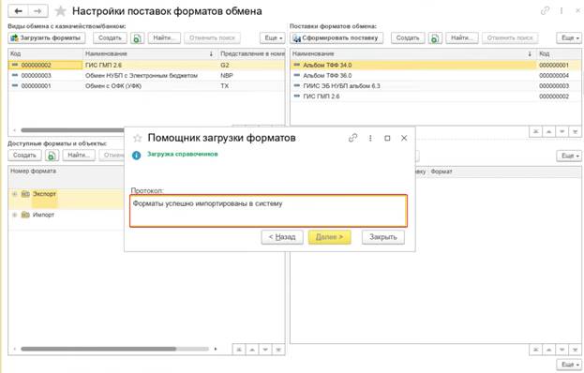Image resolution: width=584 pixels, height=373 pixels.
Task: Click Загрузить форматы button
Action: click(x=47, y=38)
